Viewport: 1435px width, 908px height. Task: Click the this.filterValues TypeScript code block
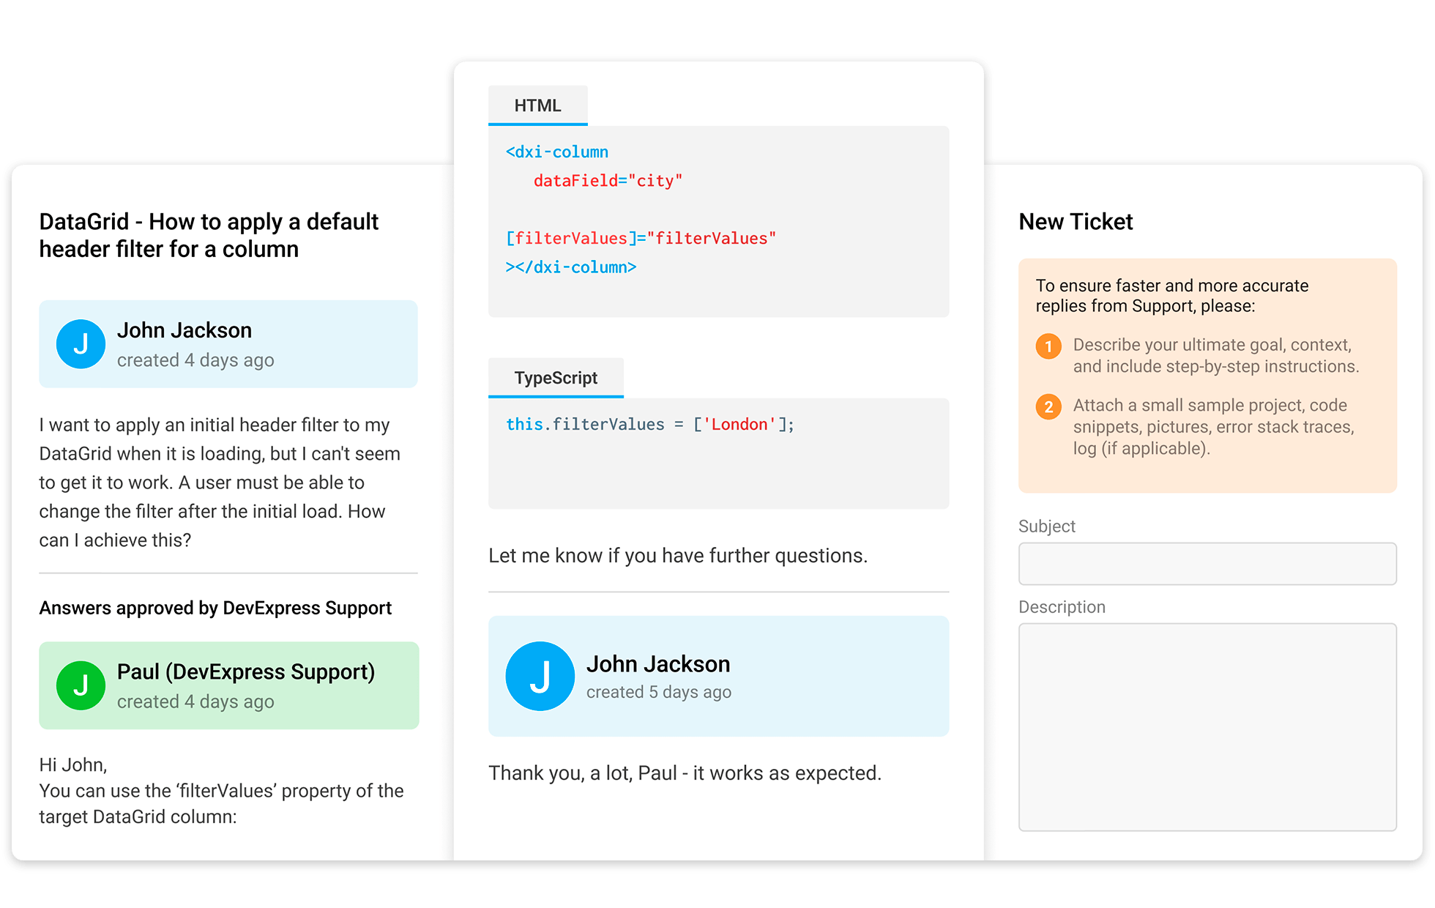coord(718,453)
